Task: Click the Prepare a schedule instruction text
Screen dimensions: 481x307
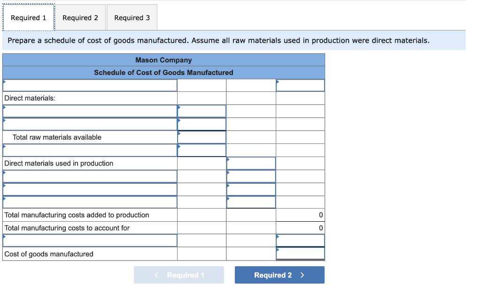Action: 218,40
